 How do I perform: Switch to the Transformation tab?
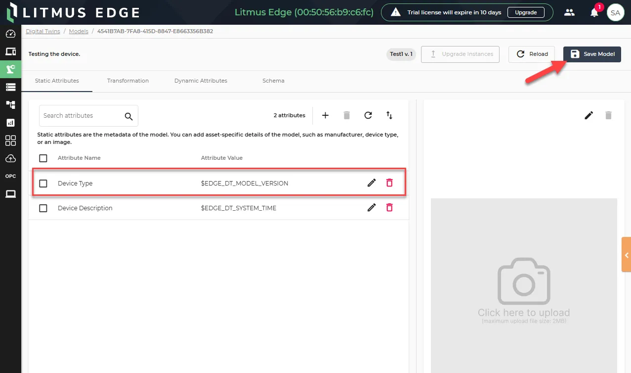[x=128, y=81]
